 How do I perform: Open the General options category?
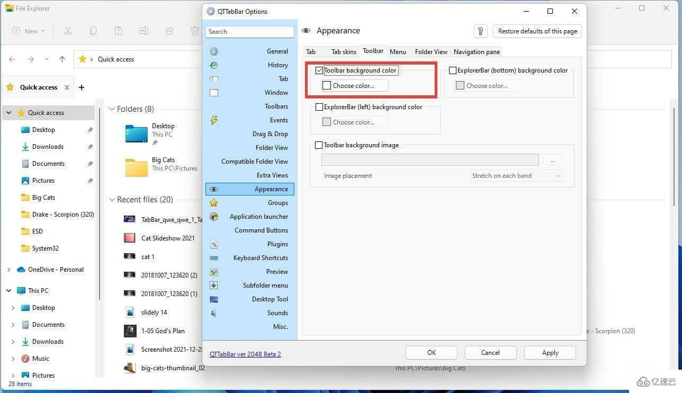(250, 51)
